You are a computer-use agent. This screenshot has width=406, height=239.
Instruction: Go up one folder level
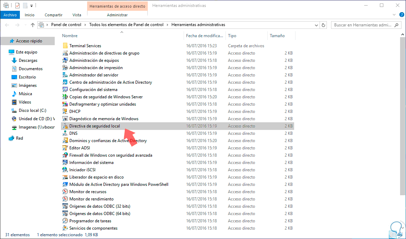tap(33, 25)
